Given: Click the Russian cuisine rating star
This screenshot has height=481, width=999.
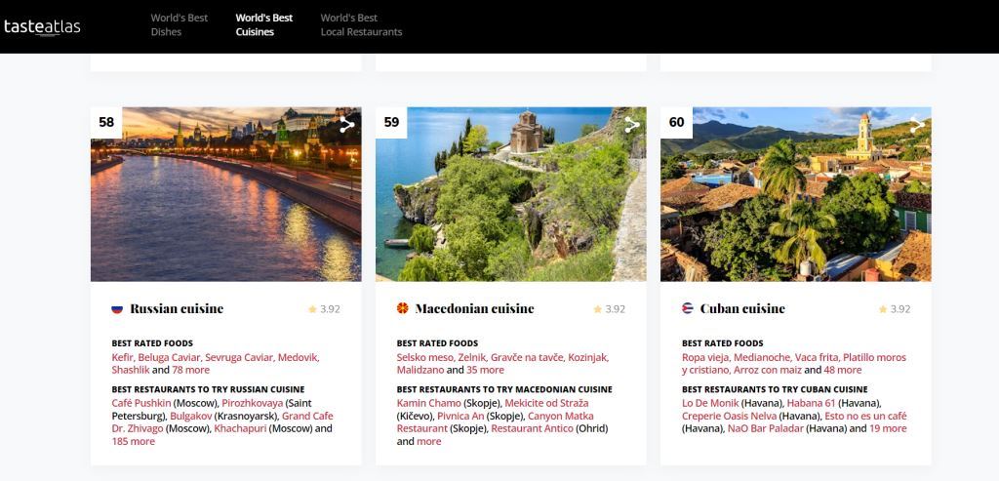Looking at the screenshot, I should point(312,309).
